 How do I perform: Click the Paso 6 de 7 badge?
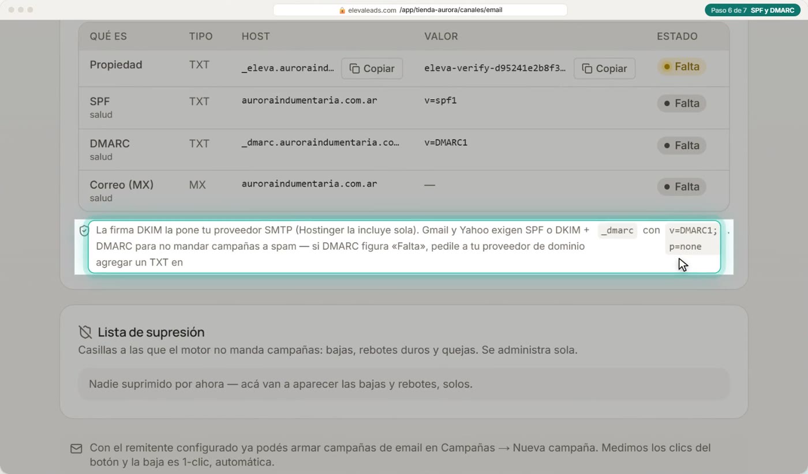tap(752, 10)
